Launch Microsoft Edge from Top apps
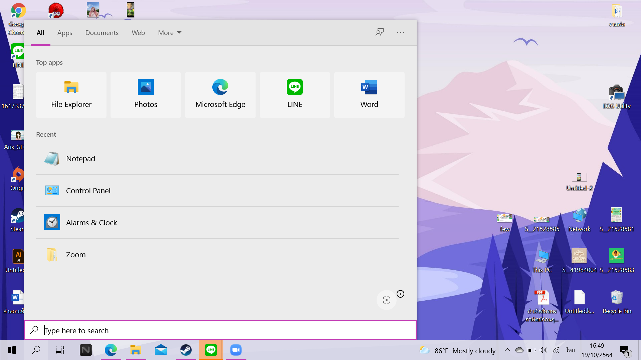 [220, 95]
